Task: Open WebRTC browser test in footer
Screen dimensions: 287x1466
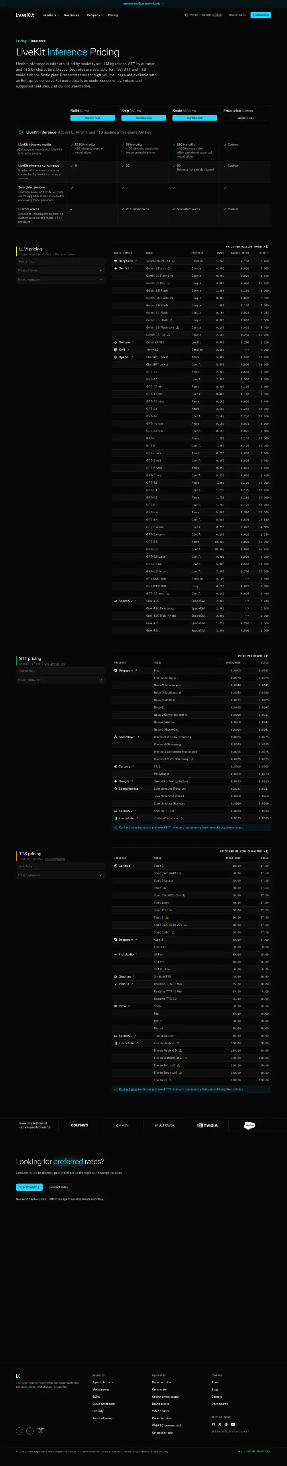Action: point(167,1426)
